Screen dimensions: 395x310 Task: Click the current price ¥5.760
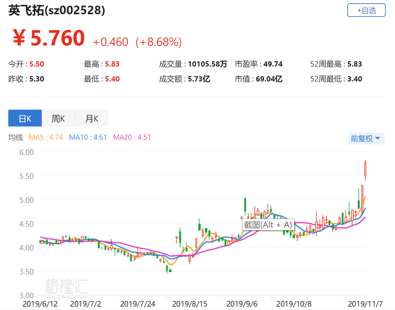coord(49,38)
